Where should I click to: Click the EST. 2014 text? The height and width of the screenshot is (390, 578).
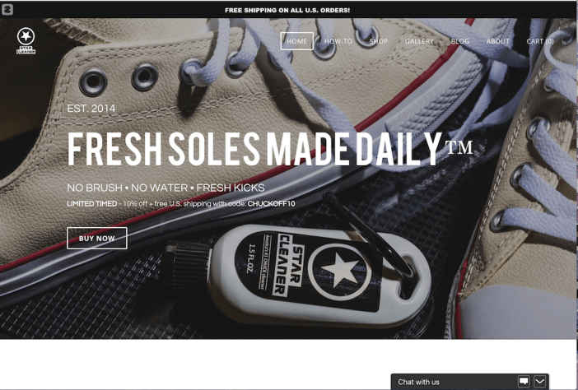[x=91, y=109]
